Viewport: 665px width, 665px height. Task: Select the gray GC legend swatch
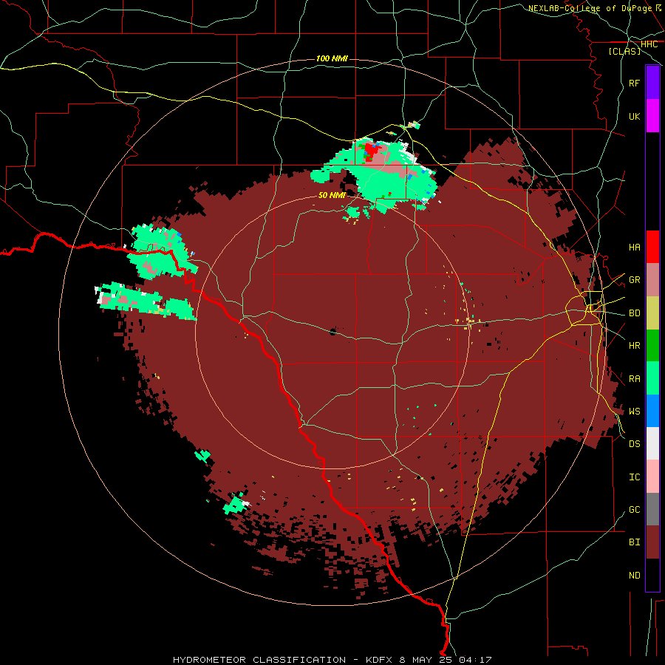point(652,509)
